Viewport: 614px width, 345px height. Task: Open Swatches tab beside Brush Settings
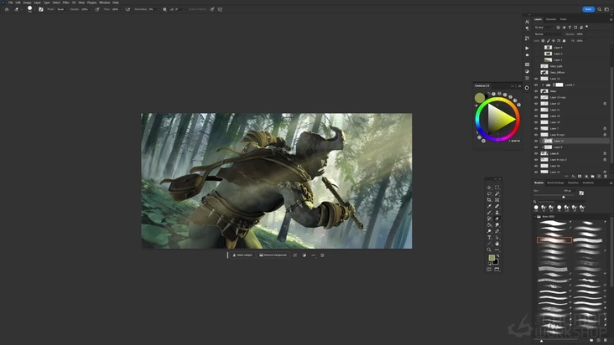click(573, 183)
